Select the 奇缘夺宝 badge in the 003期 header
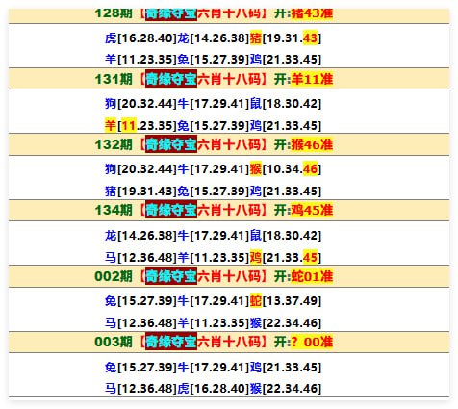This screenshot has height=409, width=458. pyautogui.click(x=171, y=342)
